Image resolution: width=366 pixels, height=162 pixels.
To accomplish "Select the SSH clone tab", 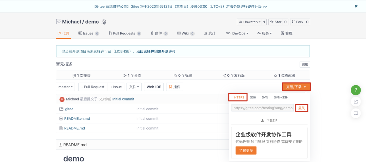I will [253, 97].
